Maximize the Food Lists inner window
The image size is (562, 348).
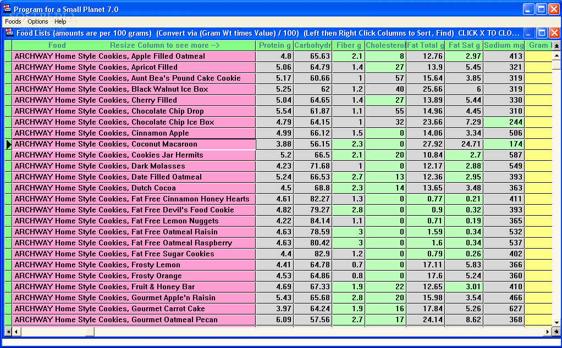[542, 33]
